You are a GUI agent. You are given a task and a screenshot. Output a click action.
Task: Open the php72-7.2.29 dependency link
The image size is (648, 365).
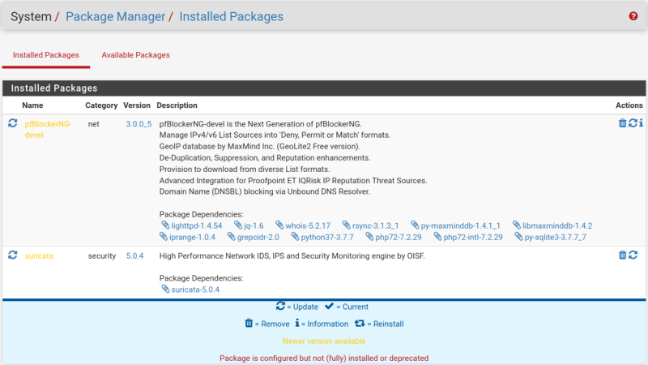[399, 237]
